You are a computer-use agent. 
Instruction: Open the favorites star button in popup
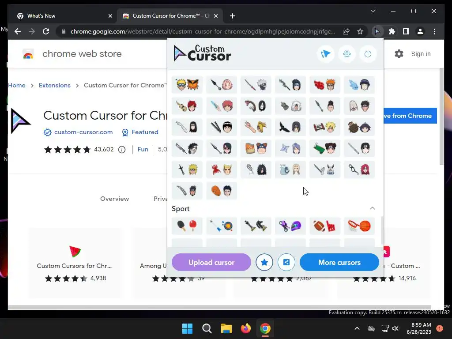click(264, 262)
